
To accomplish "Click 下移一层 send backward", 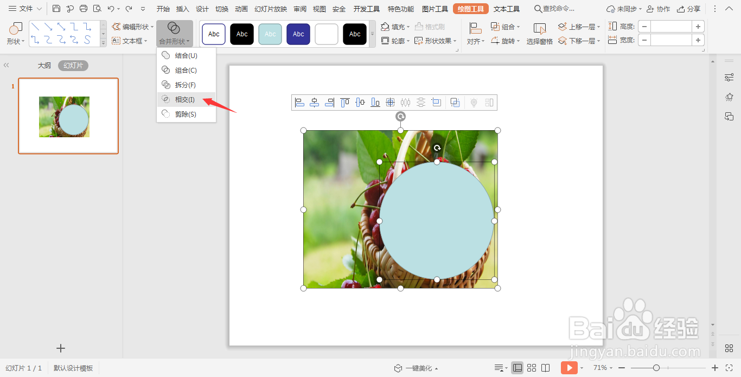I will coord(579,41).
